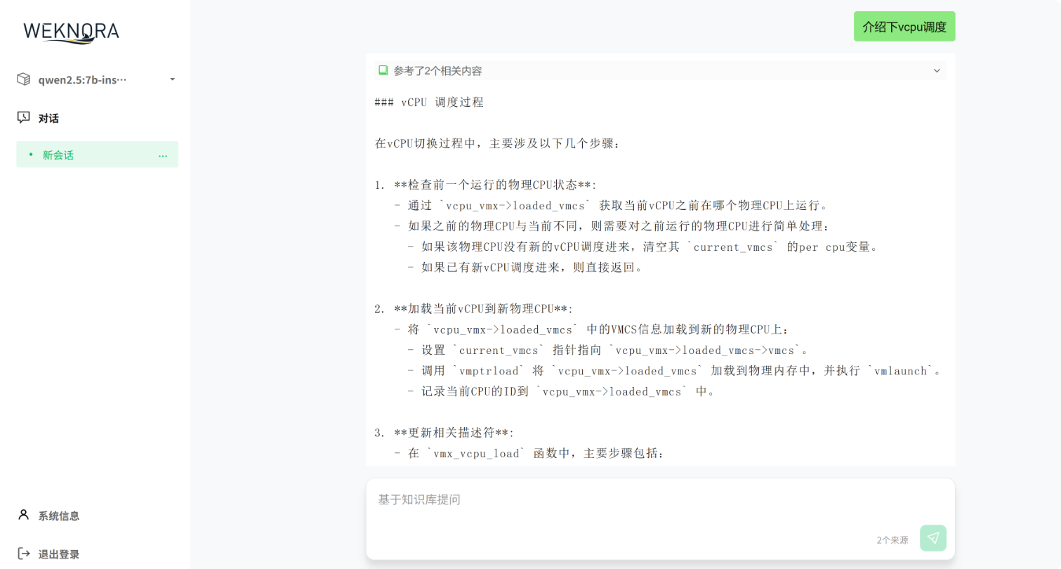Viewport: 1061px width, 569px height.
Task: Click the 退出登录 logout icon
Action: 22,553
